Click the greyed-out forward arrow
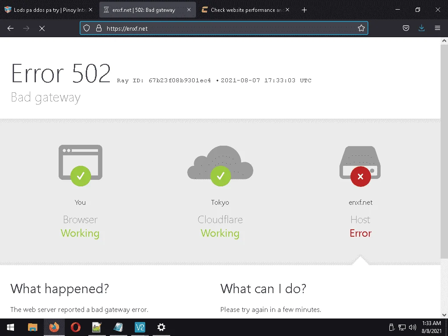Viewport: 448px width, 336px height. (x=26, y=28)
